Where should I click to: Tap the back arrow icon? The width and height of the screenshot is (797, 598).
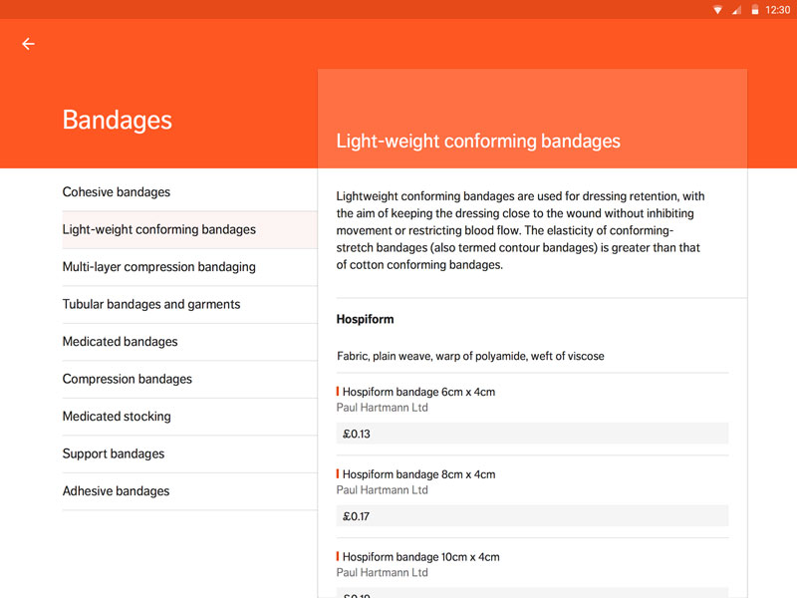pyautogui.click(x=29, y=44)
